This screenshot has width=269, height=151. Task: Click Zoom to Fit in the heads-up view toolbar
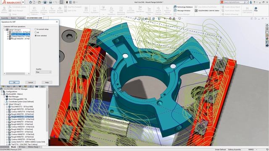point(135,18)
